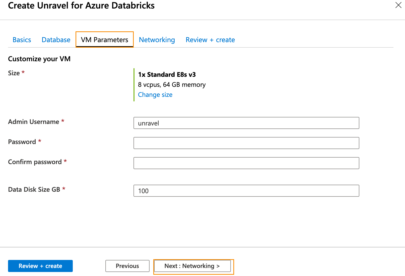Image resolution: width=405 pixels, height=276 pixels.
Task: Select the VM Parameters tab
Action: [104, 40]
